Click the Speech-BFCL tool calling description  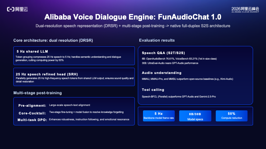179,97
